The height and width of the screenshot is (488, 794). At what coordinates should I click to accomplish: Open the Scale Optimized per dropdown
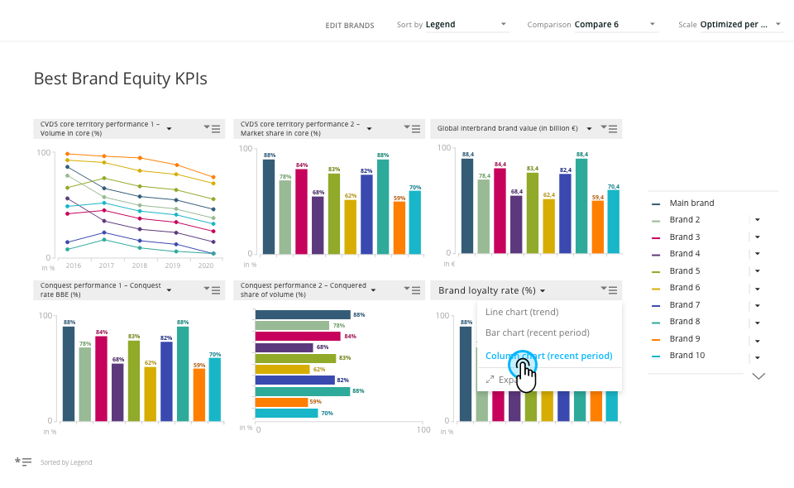coord(742,24)
